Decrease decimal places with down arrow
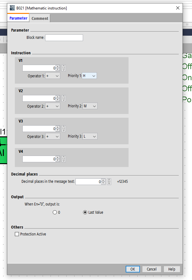This screenshot has width=192, height=280. (x=103, y=183)
